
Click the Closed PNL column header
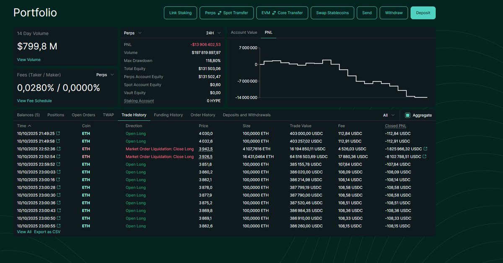coord(396,126)
